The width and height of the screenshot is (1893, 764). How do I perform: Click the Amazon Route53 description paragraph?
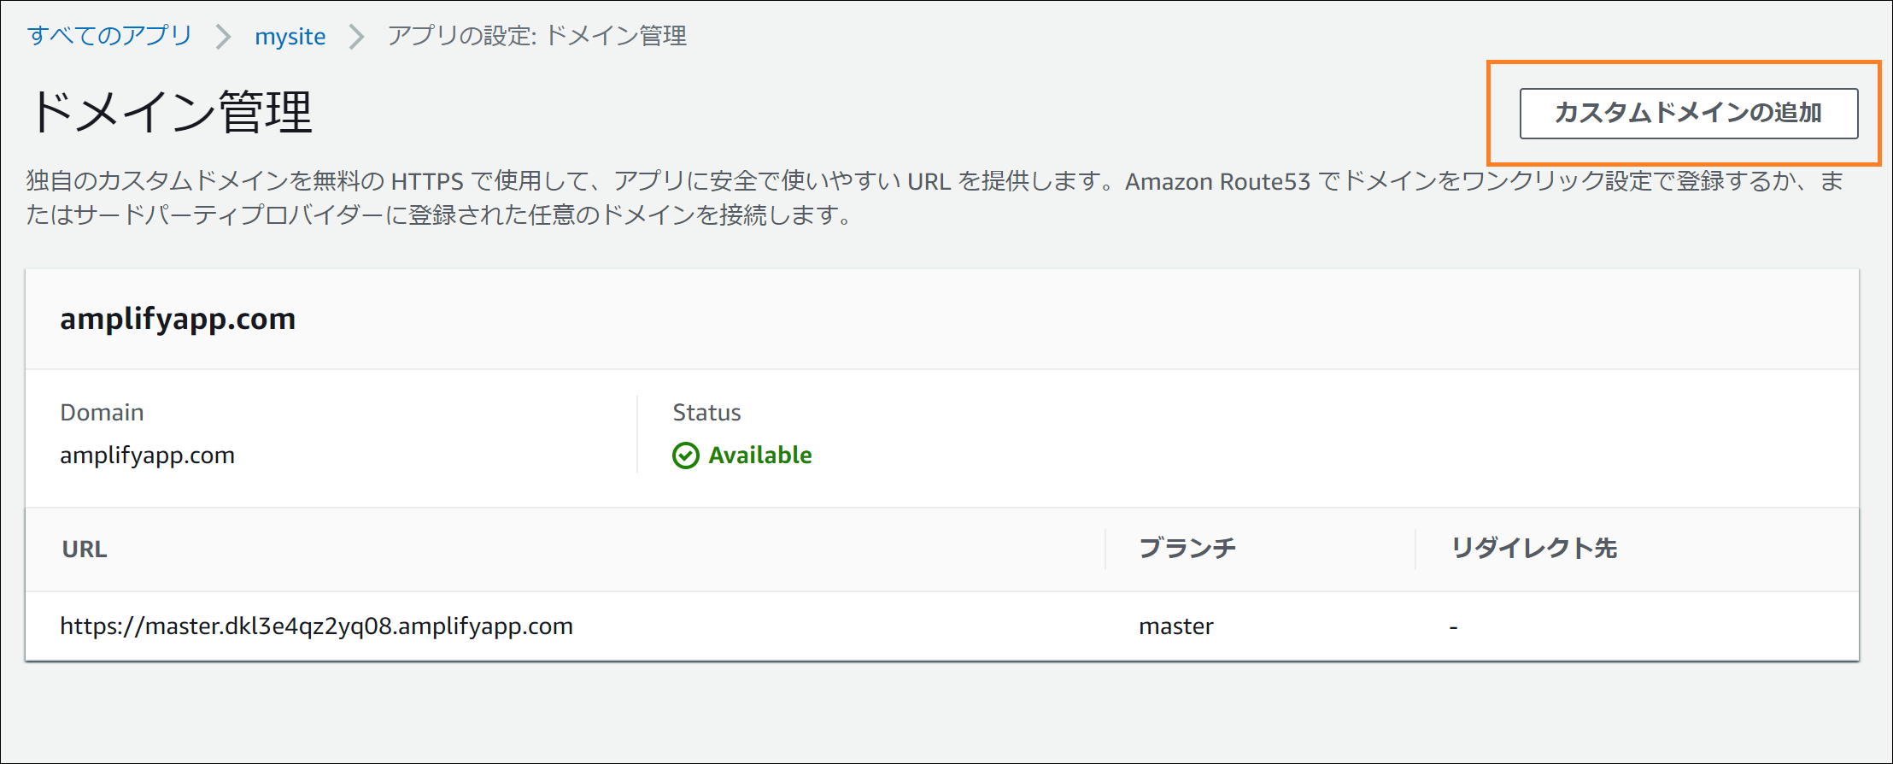tap(935, 198)
